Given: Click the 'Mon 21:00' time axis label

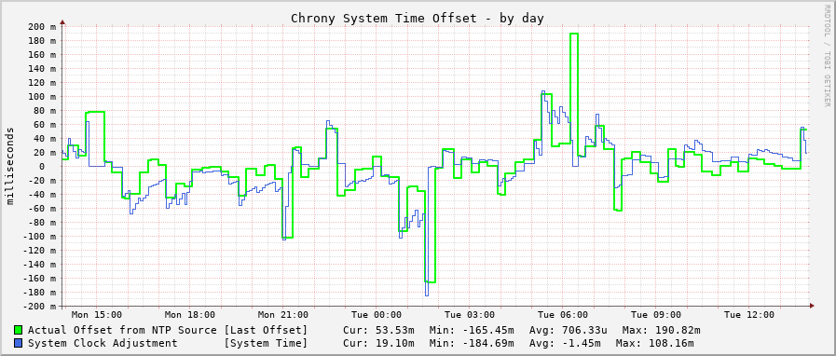Looking at the screenshot, I should click(x=283, y=315).
